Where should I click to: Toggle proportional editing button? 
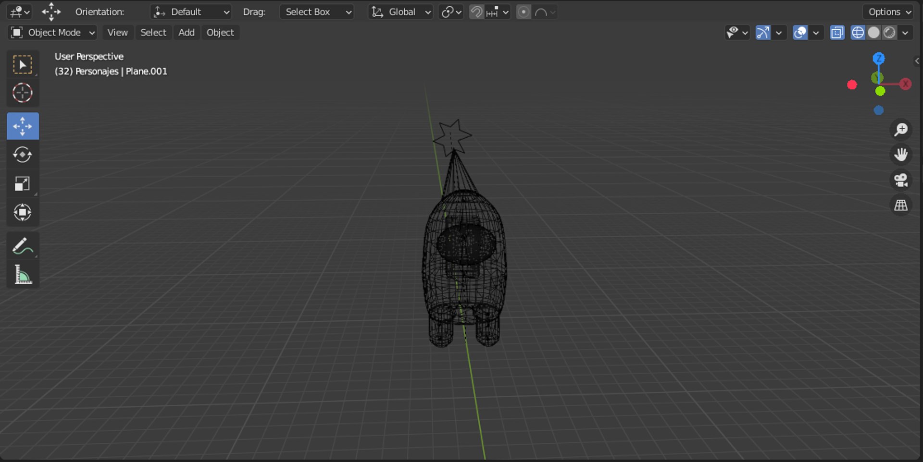point(524,12)
